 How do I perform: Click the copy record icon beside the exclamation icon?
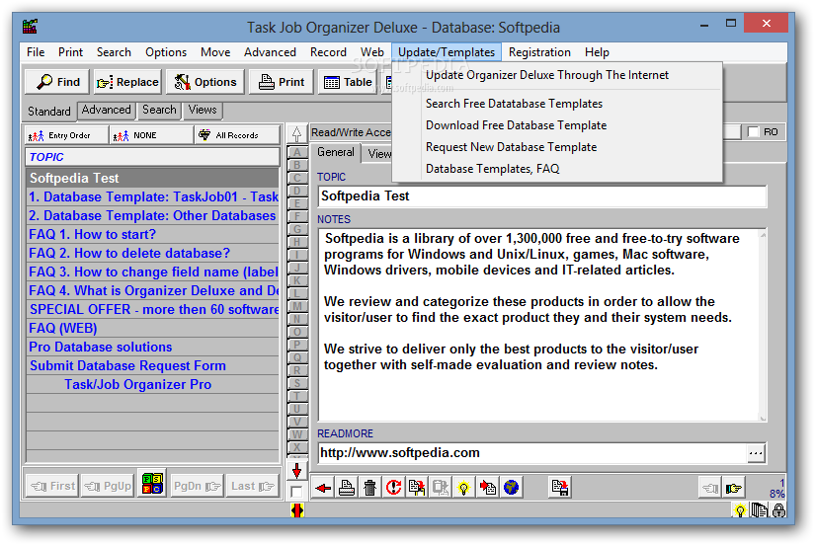[x=417, y=488]
